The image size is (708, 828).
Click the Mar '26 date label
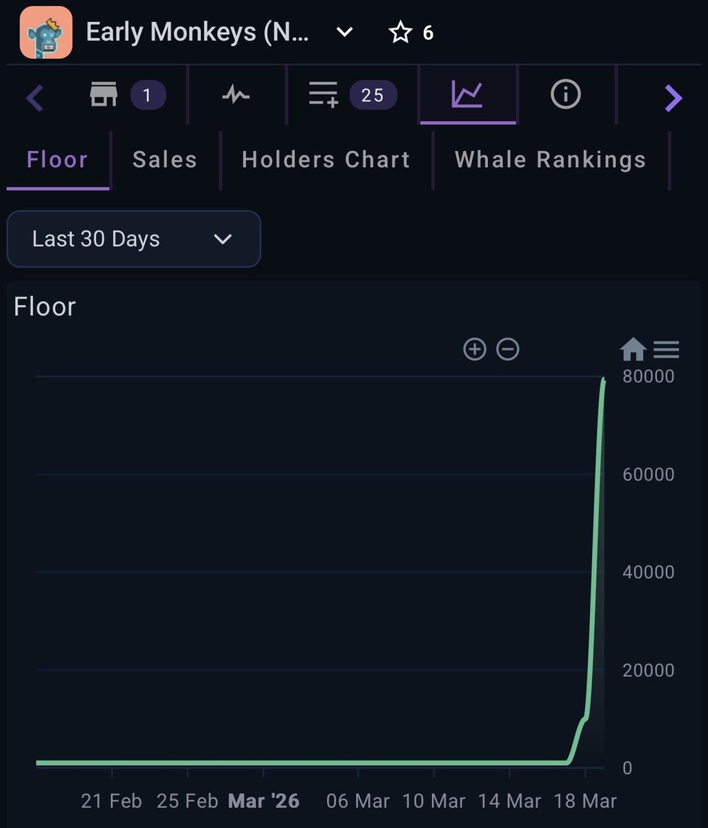click(x=264, y=801)
